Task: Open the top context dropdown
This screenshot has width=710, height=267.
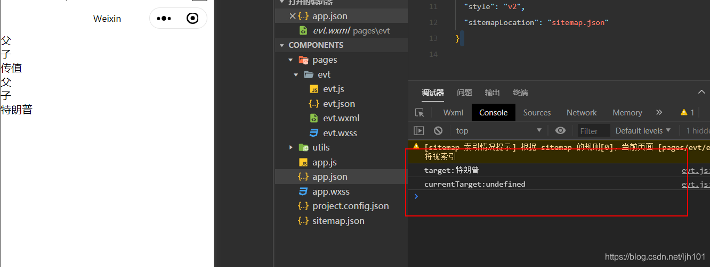Action: pos(499,131)
